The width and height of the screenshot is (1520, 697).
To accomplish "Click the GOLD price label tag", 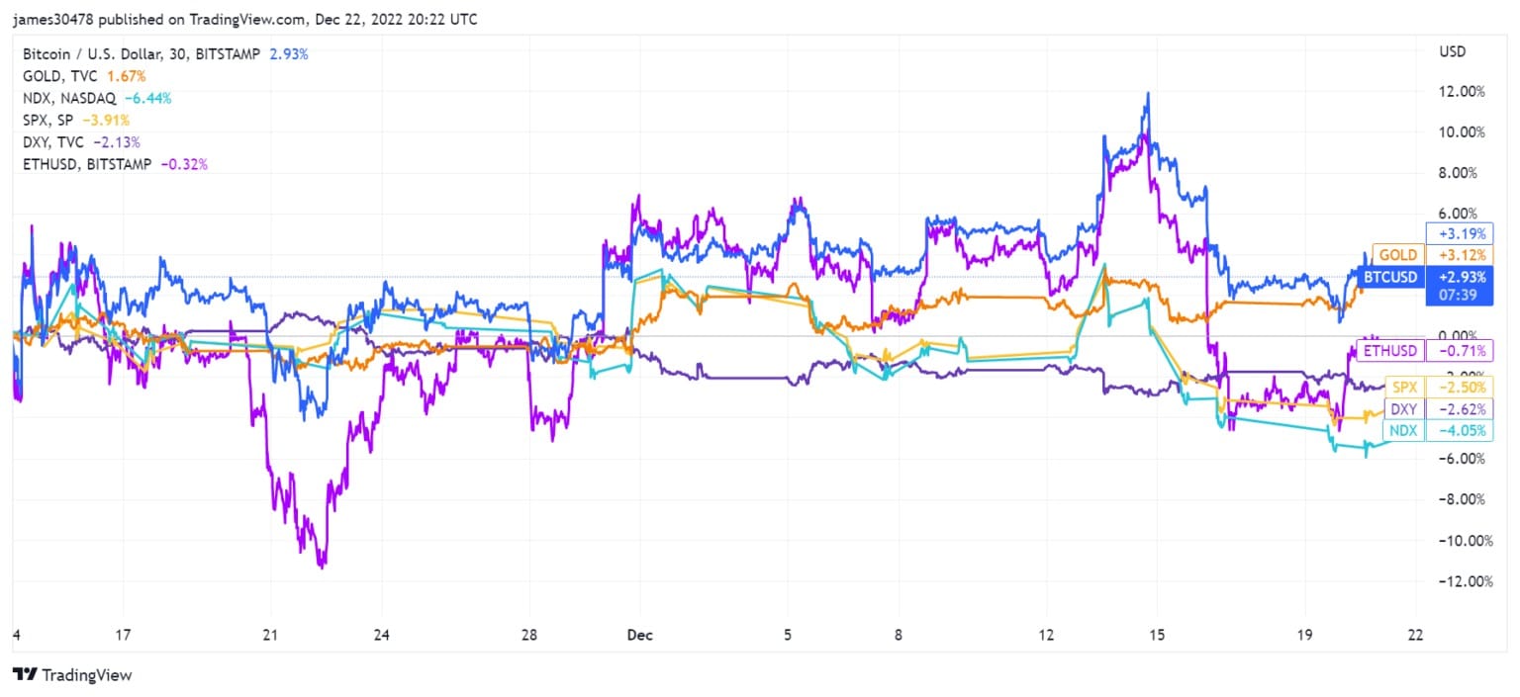I will click(x=1398, y=255).
